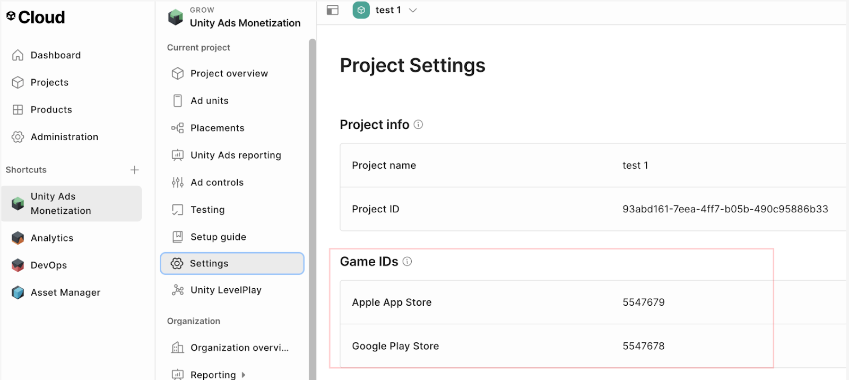Click the Reporting chart icon under Organization

click(178, 375)
